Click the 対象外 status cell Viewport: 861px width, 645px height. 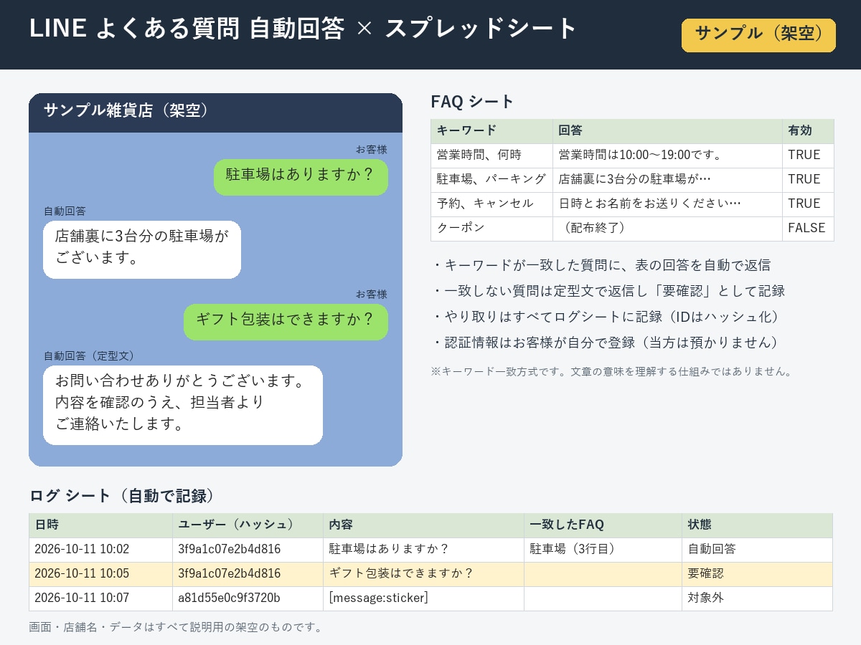(x=757, y=598)
